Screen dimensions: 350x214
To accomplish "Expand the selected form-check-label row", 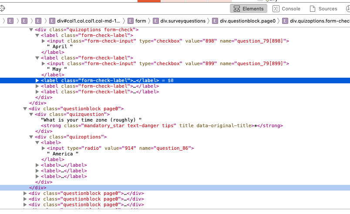I will [x=37, y=80].
